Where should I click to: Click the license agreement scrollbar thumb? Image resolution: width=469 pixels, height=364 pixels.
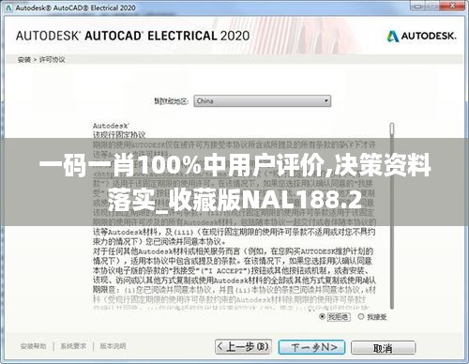392,129
